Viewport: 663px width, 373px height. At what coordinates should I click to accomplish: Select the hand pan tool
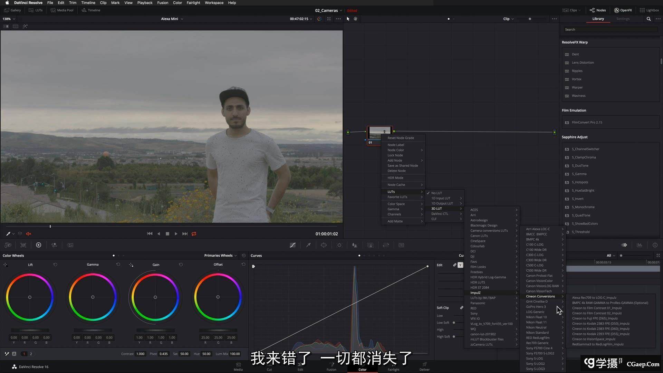355,19
